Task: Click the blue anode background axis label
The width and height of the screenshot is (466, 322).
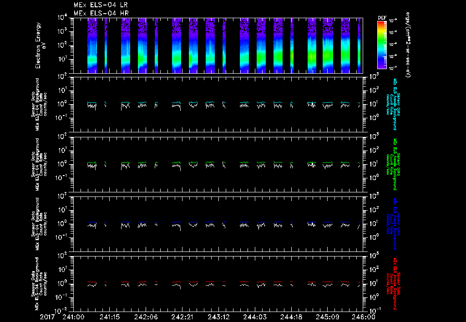Action: coord(393,224)
